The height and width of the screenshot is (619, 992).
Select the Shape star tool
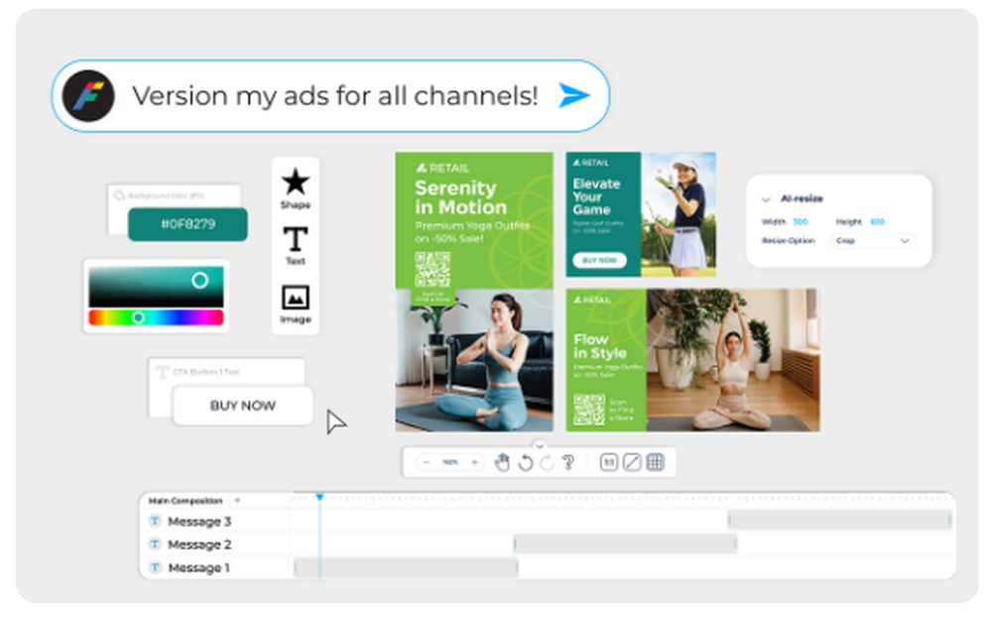click(x=296, y=187)
